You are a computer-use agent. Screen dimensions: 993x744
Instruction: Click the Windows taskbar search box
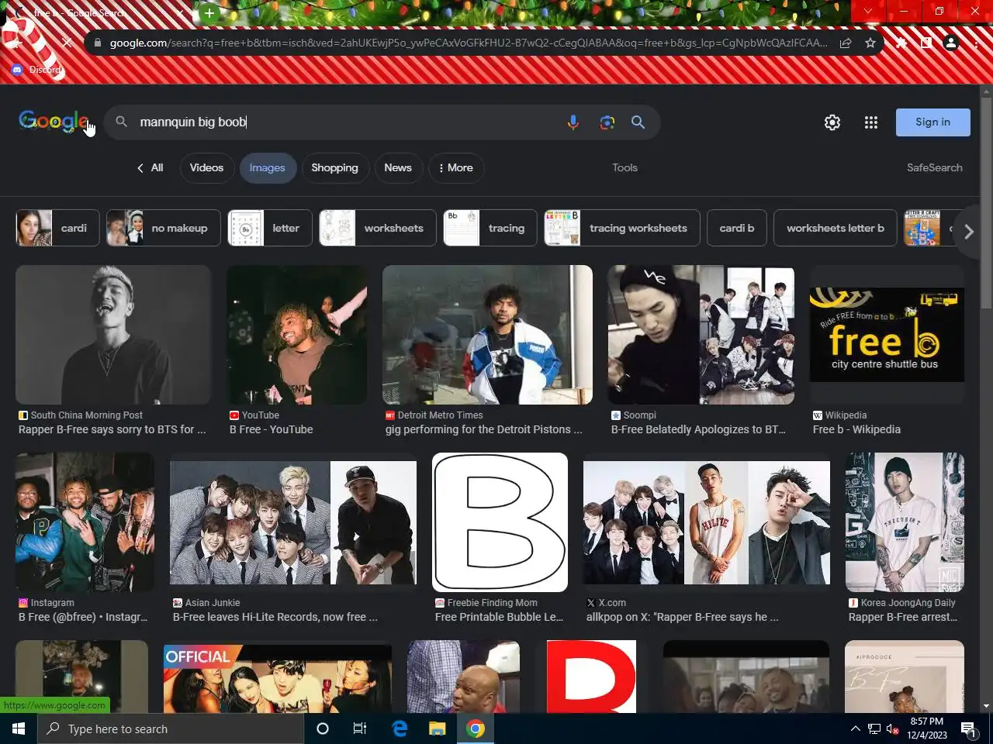tap(171, 728)
